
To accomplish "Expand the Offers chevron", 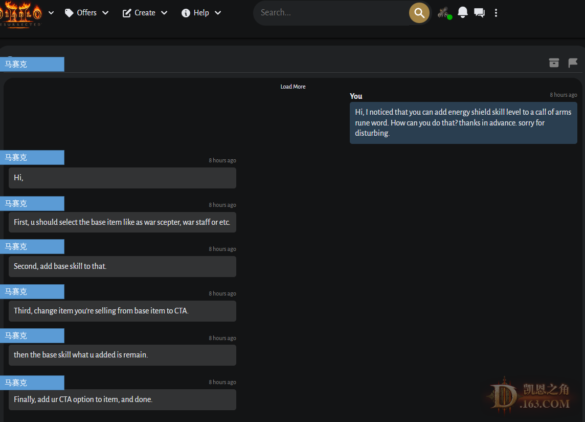I will 105,13.
